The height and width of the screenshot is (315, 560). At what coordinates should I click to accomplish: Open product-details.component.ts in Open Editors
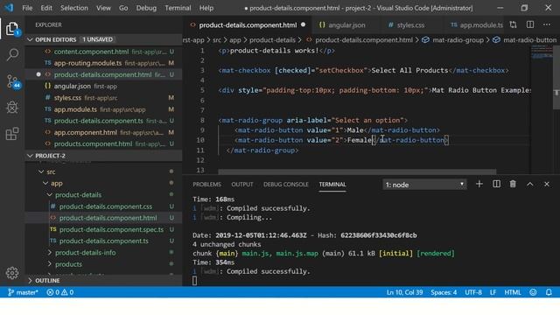coord(103,121)
